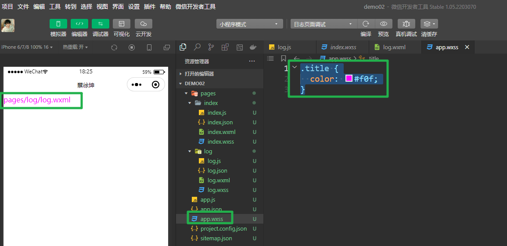Open the 插件 menu
The width and height of the screenshot is (507, 246).
tap(150, 7)
